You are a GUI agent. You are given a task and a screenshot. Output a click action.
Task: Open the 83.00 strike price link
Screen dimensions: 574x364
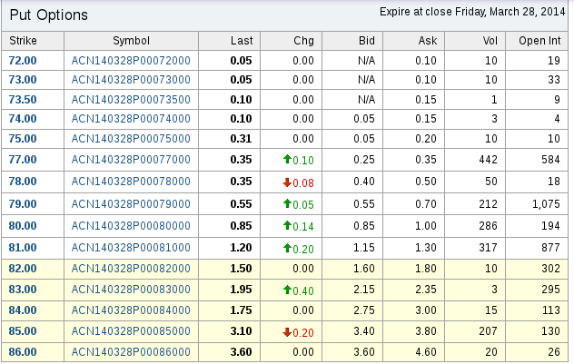coord(23,290)
